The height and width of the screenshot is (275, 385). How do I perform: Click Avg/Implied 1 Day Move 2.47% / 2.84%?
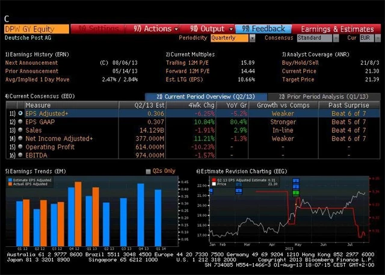tap(120, 79)
